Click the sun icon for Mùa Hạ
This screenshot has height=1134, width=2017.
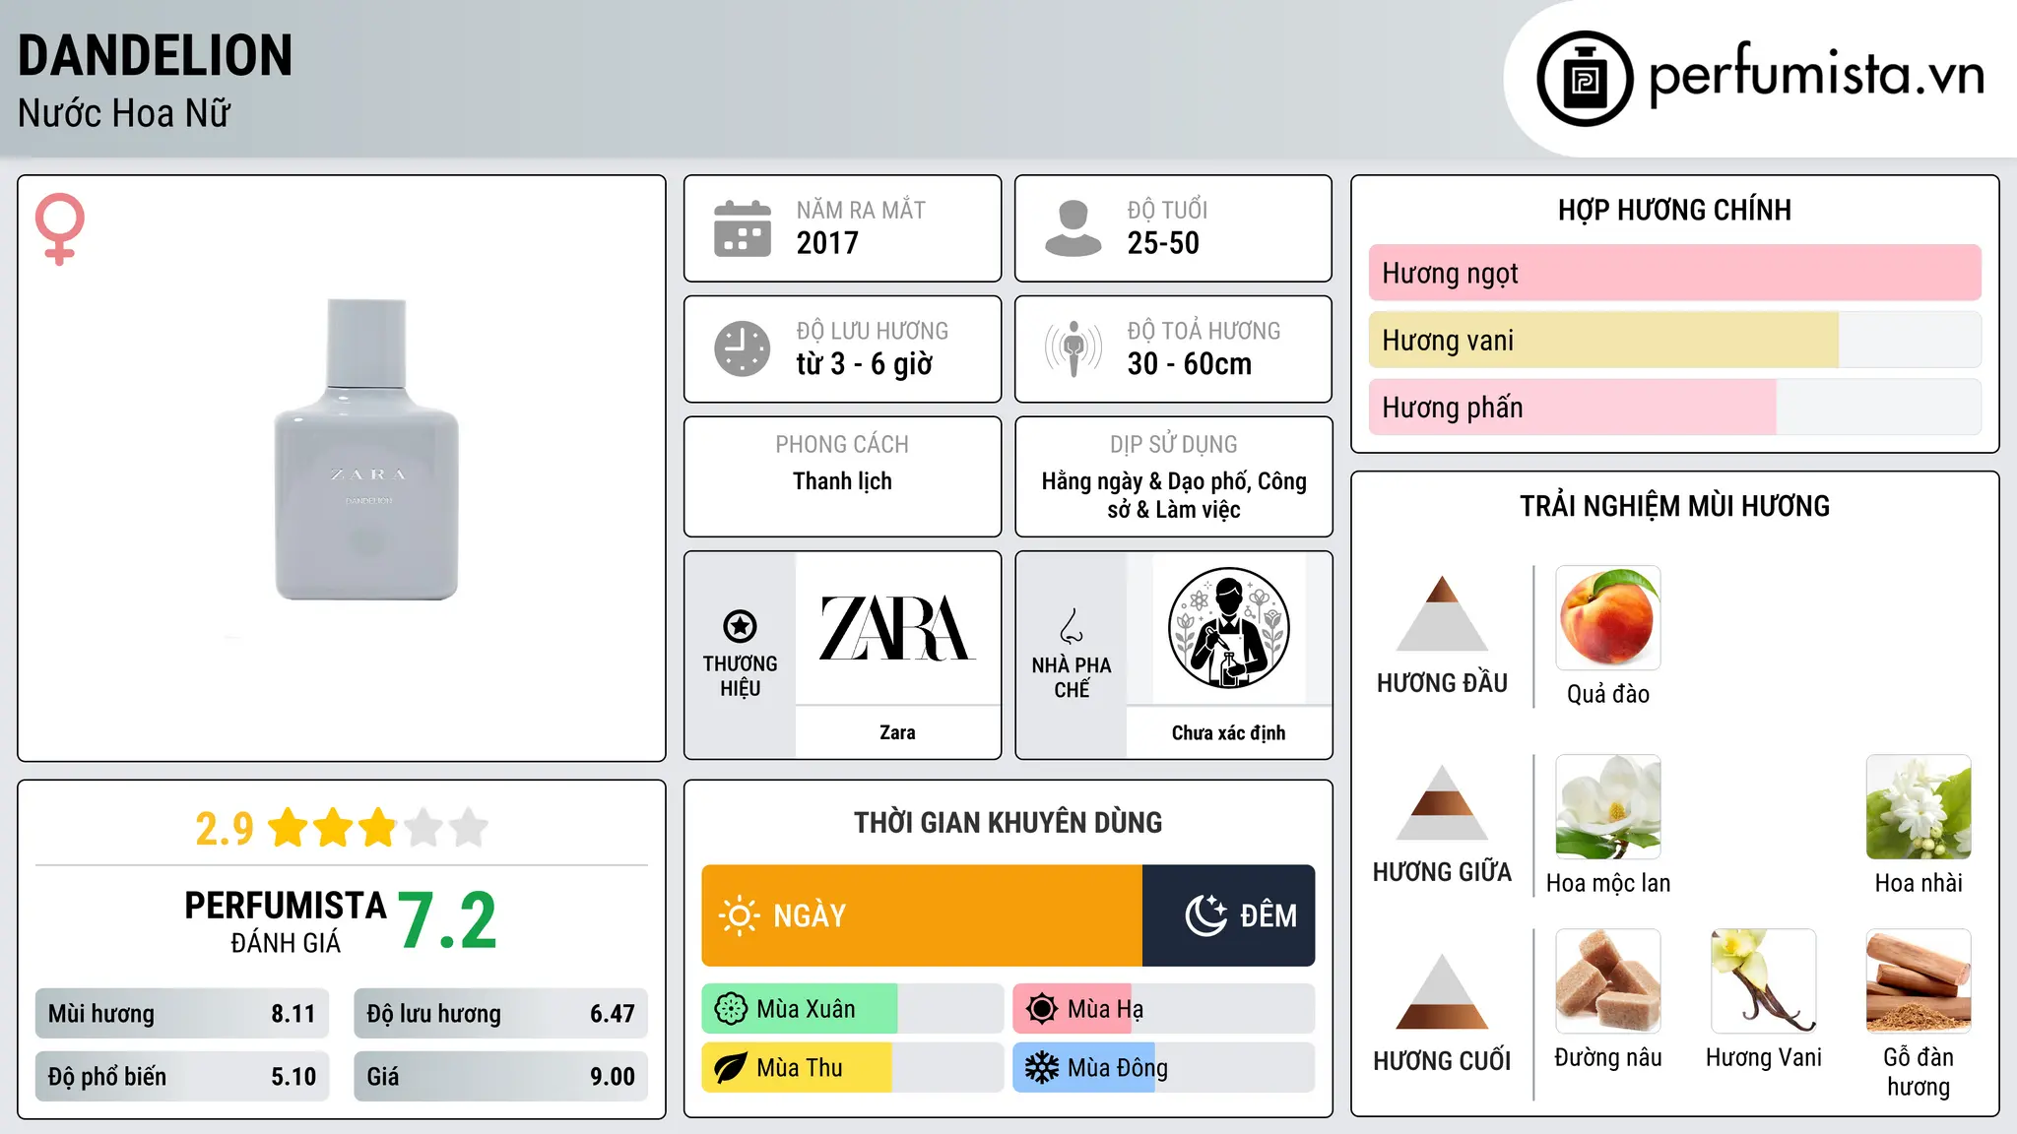1042,1009
